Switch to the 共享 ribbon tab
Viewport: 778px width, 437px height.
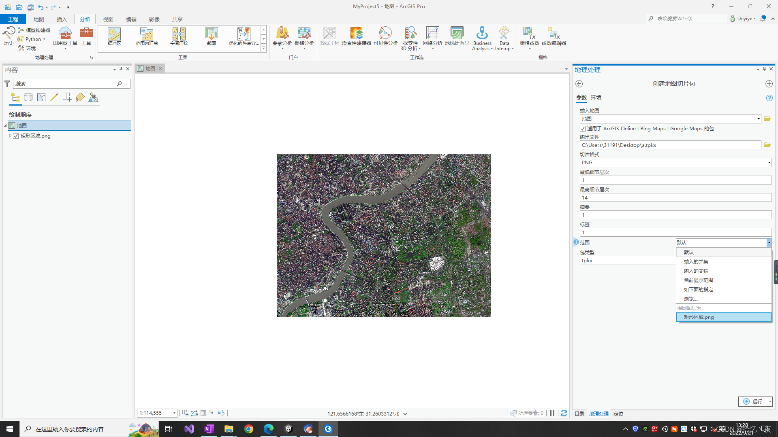point(177,19)
